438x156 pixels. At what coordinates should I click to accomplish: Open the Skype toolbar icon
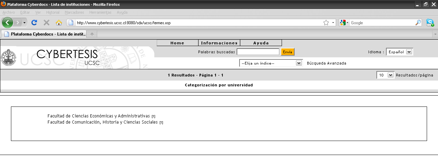430,23
